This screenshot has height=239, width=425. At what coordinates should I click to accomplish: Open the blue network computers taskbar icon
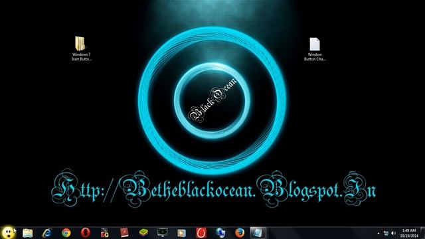click(x=220, y=233)
